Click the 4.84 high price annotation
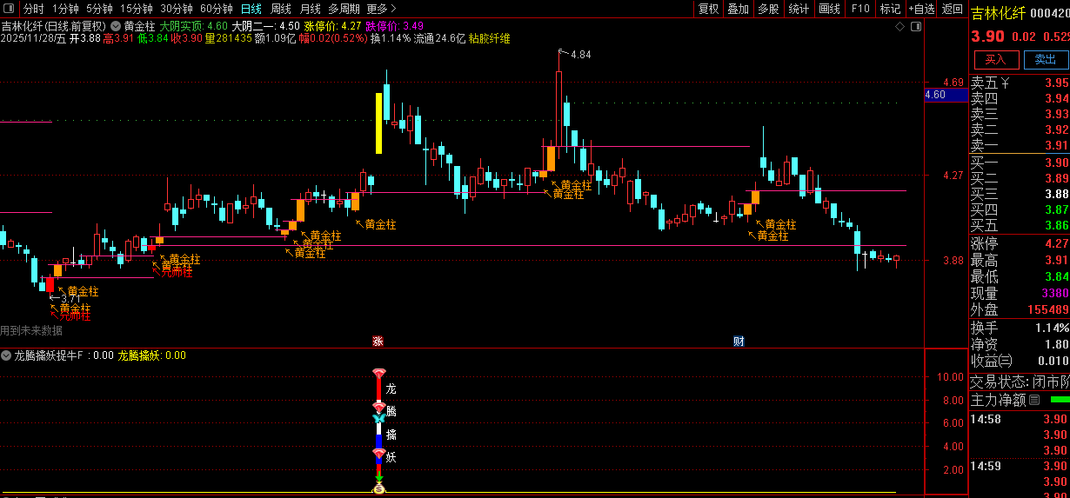This screenshot has width=1070, height=498. (x=581, y=55)
